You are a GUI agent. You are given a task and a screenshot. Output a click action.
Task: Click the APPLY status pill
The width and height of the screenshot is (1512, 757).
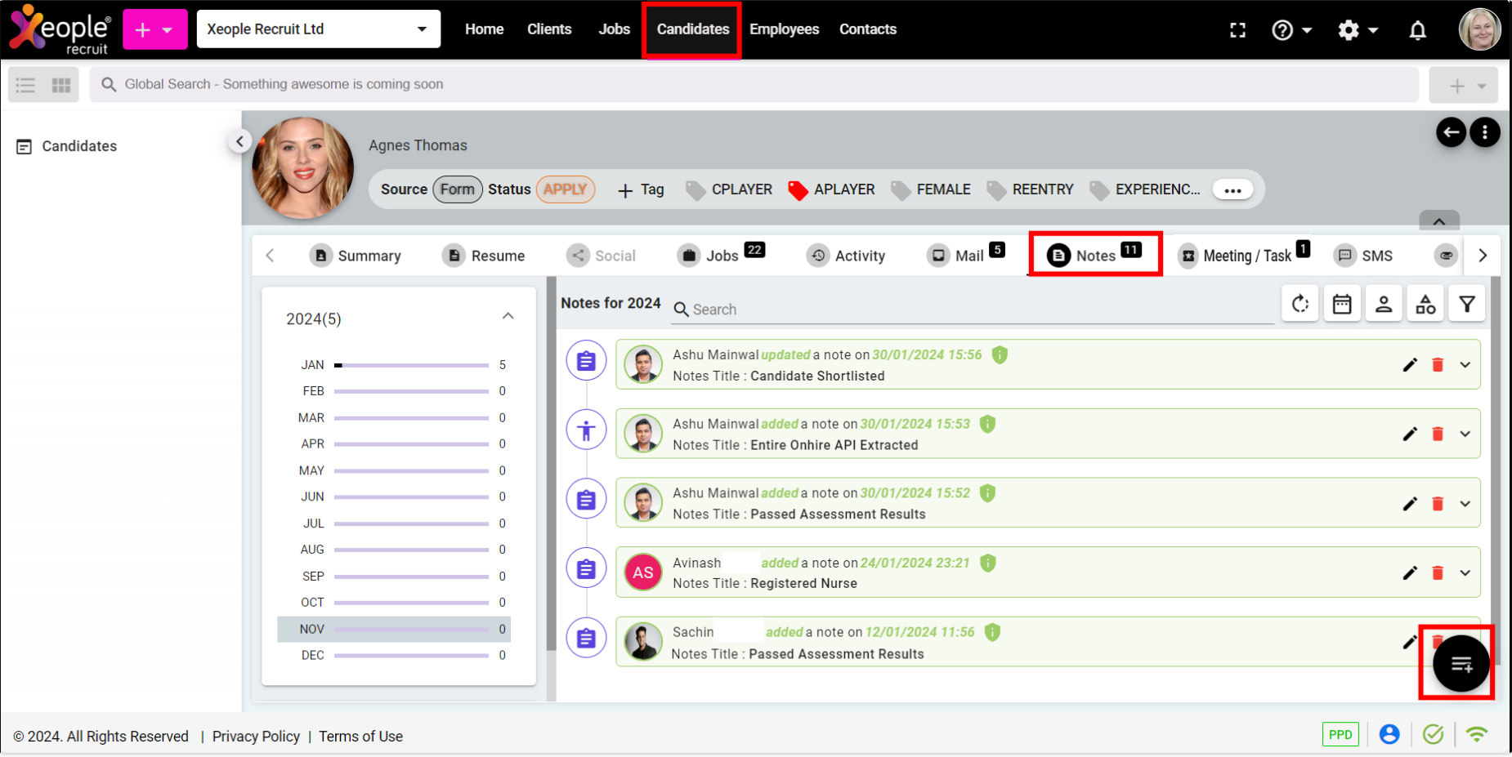[x=565, y=189]
